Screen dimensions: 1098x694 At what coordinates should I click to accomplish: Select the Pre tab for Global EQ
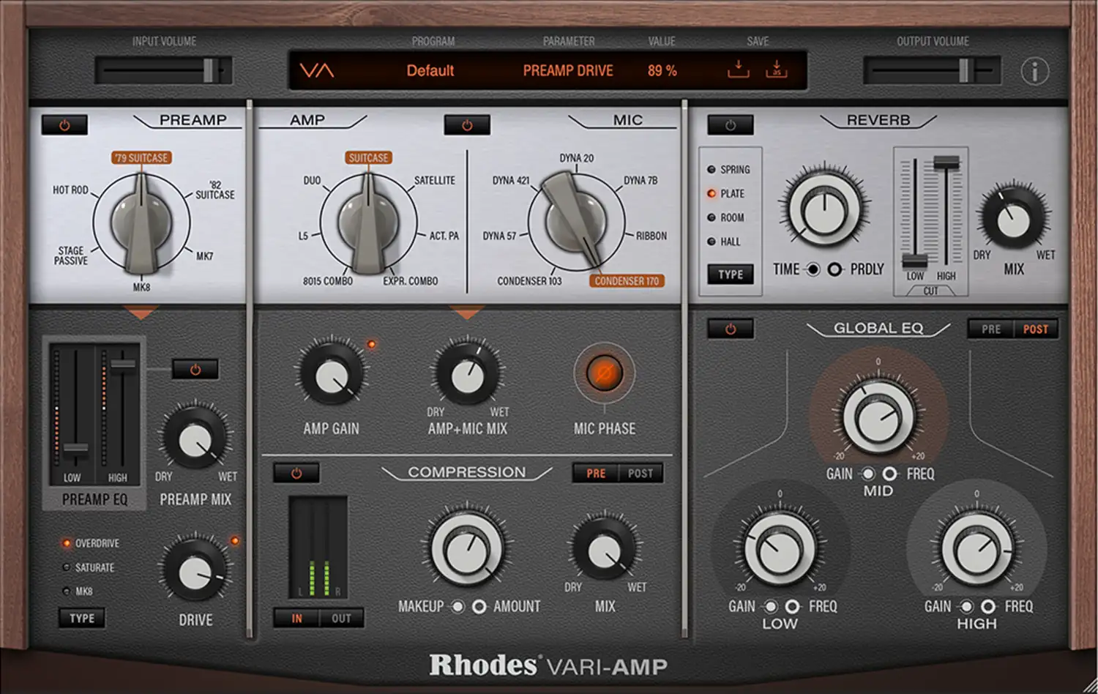point(990,329)
